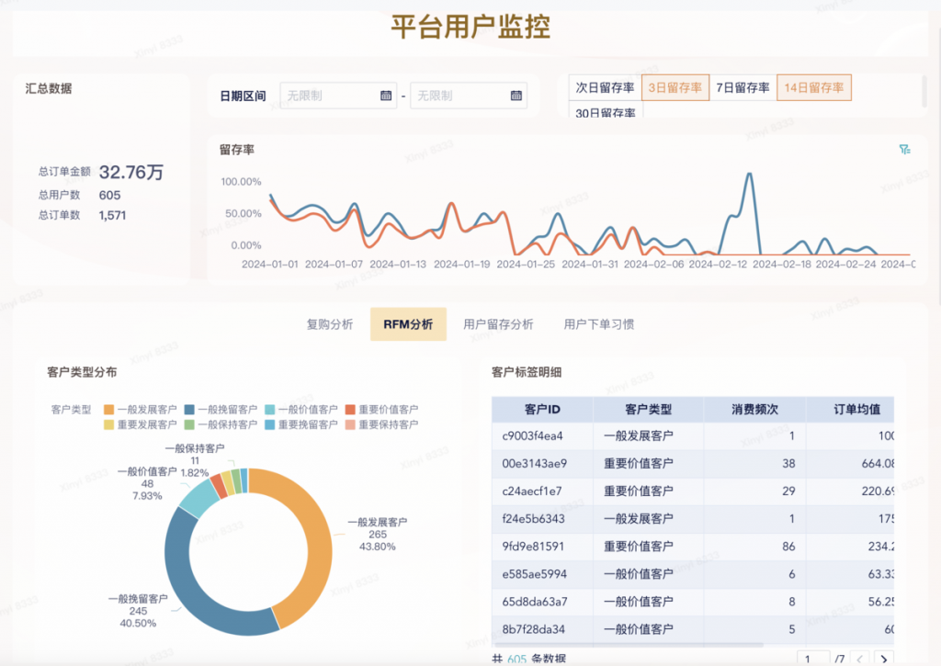This screenshot has width=941, height=666.
Task: Click the 1,571 total orders value
Action: coord(112,215)
